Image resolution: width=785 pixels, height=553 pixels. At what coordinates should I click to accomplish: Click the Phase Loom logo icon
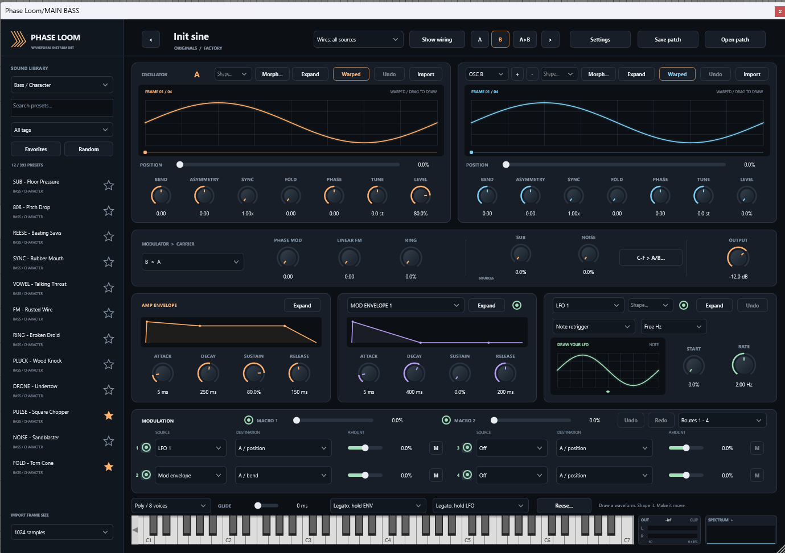(x=19, y=39)
